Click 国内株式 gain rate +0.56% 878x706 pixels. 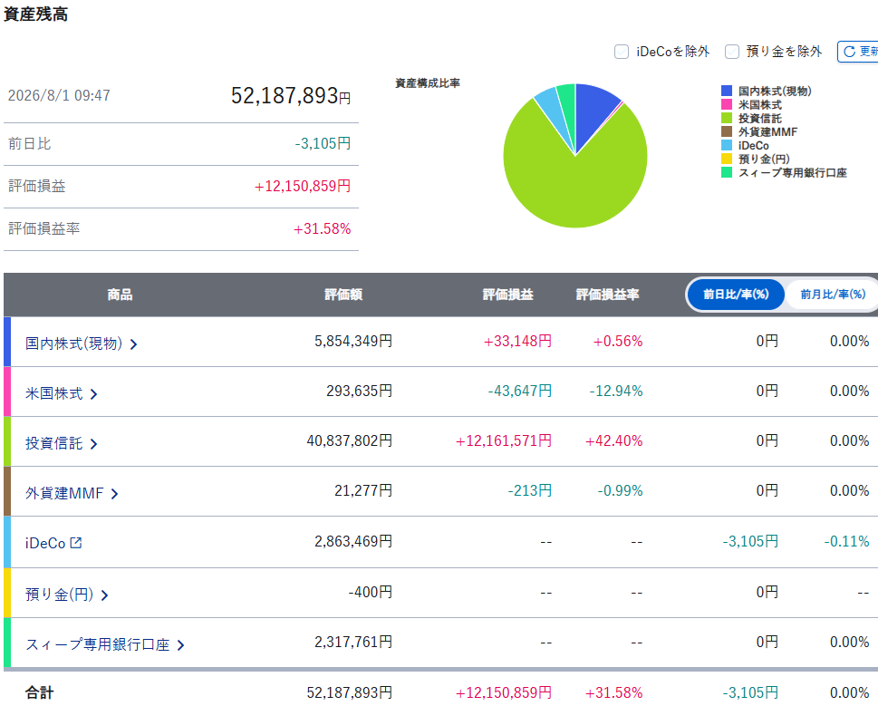pos(618,341)
